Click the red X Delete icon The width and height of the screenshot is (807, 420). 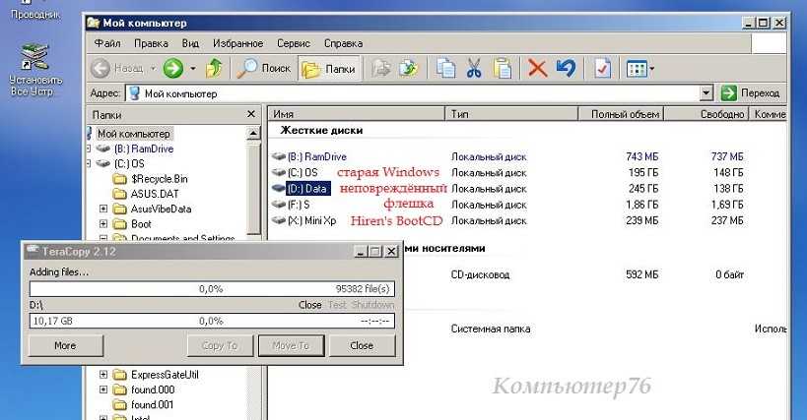tap(537, 68)
